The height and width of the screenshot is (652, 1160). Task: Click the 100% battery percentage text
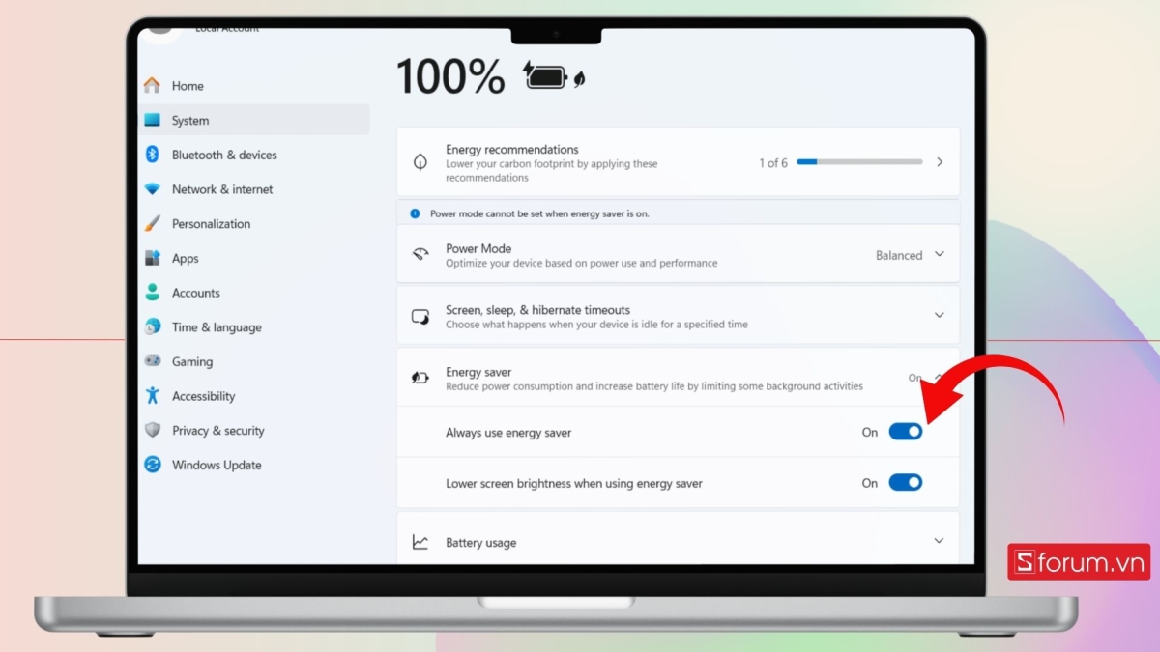coord(450,76)
